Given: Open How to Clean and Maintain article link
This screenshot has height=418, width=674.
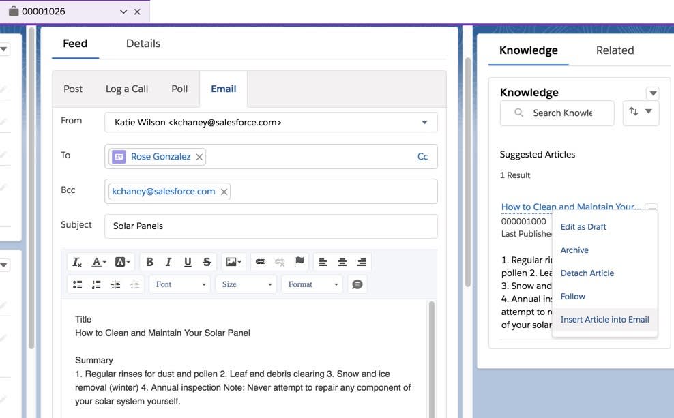Looking at the screenshot, I should [571, 207].
